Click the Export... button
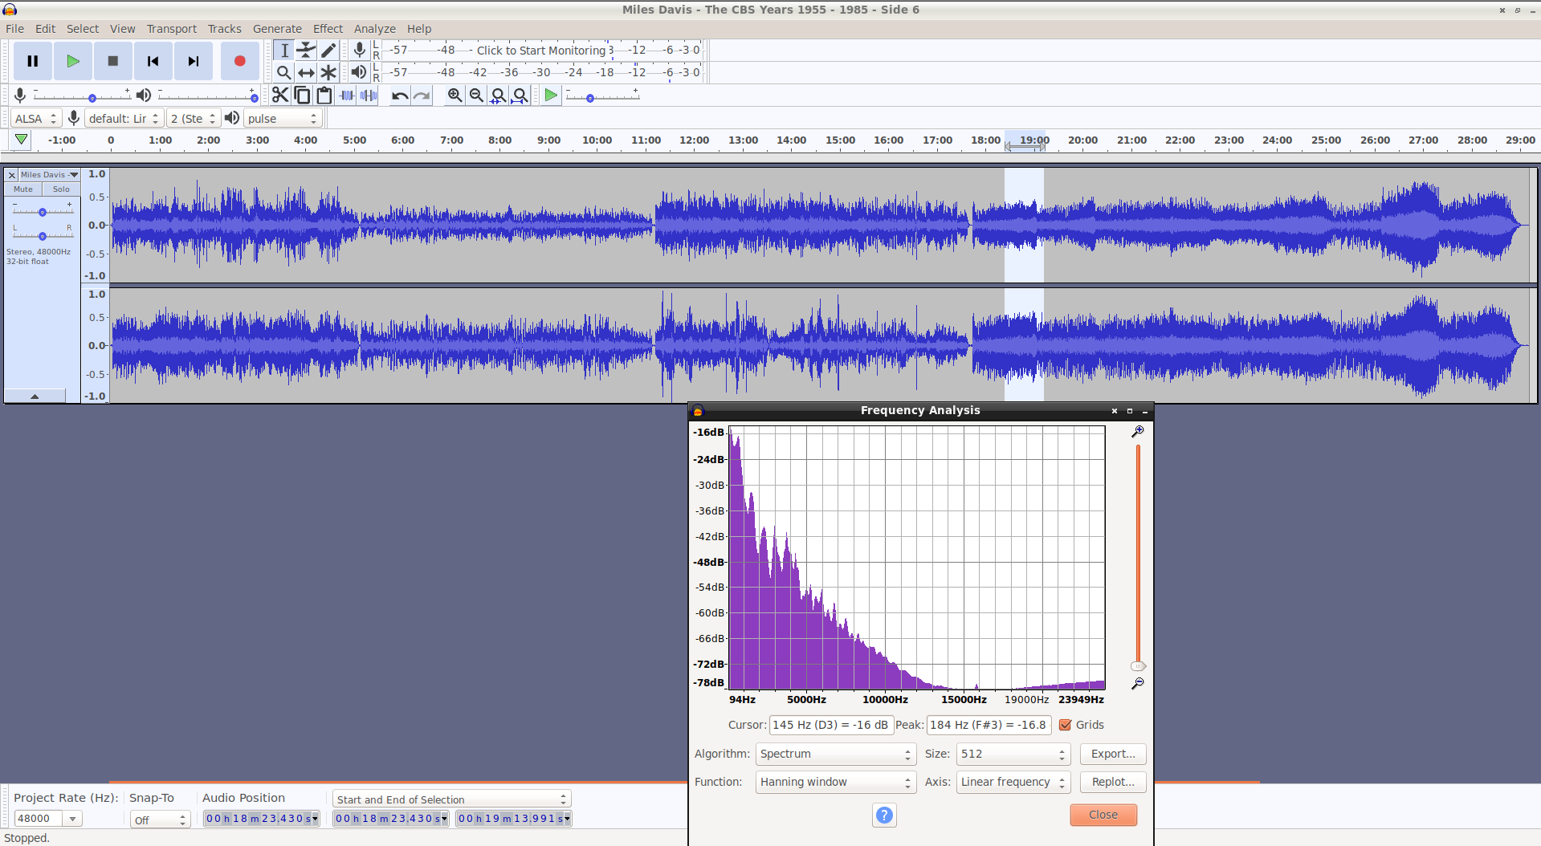The image size is (1541, 846). coord(1112,754)
